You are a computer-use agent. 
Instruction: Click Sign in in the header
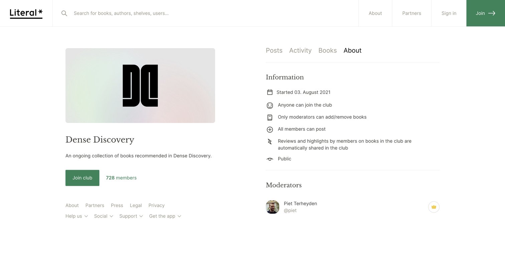pos(449,13)
